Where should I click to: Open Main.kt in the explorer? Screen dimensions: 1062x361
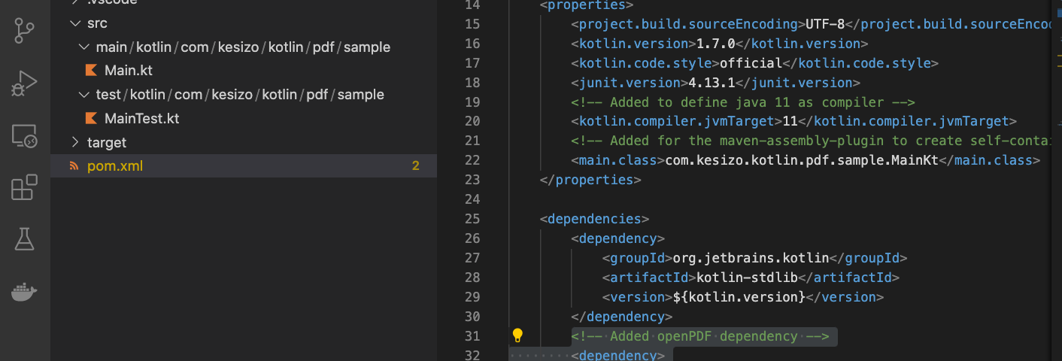[129, 71]
